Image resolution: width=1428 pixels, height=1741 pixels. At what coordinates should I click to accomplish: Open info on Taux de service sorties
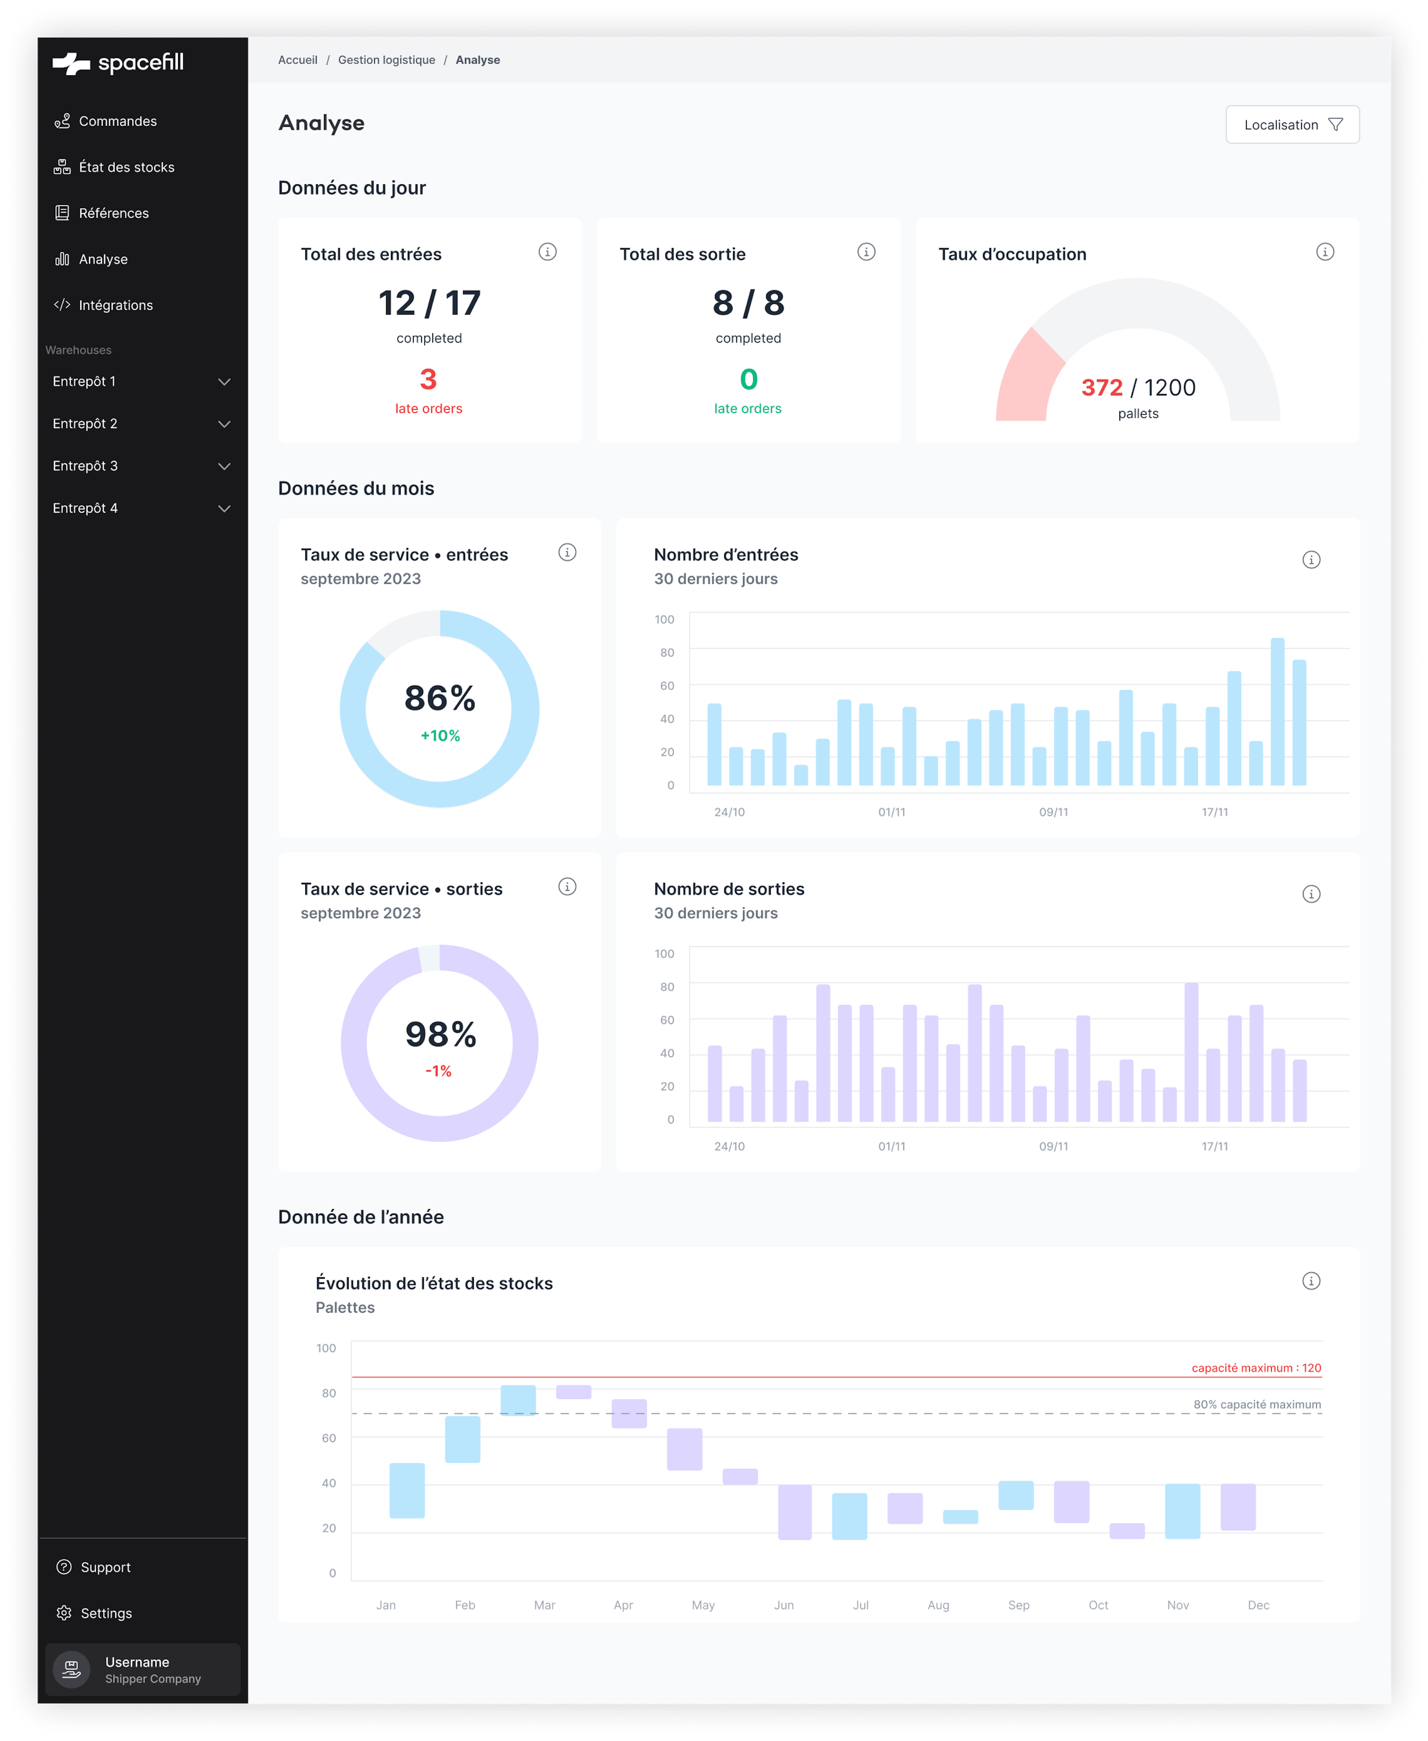567,886
